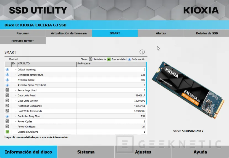
Task: Click green check icon beside Unsafe Shutdowns
Action: (7, 132)
